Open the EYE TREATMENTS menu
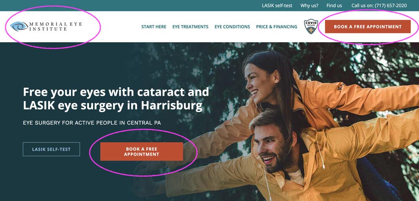The width and height of the screenshot is (419, 201). click(x=190, y=27)
